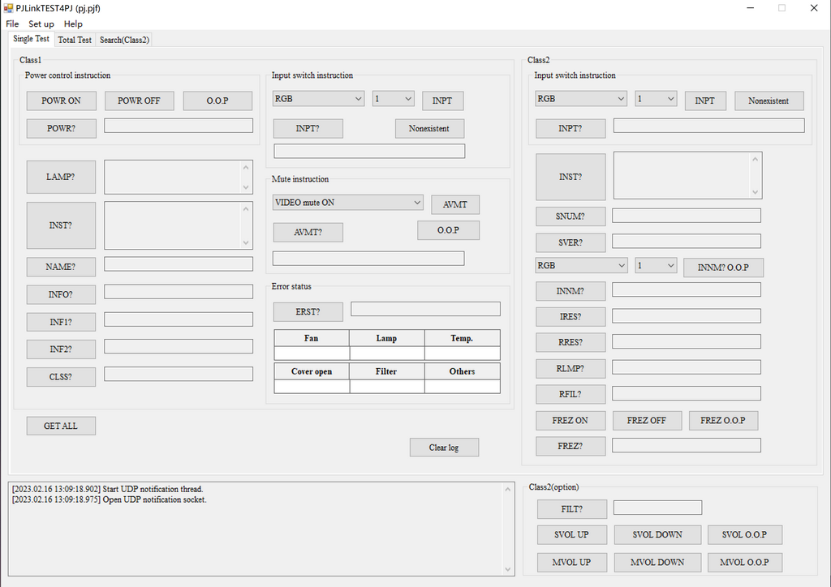Open the Class1 RGB input type dropdown
This screenshot has height=587, width=831.
point(318,98)
